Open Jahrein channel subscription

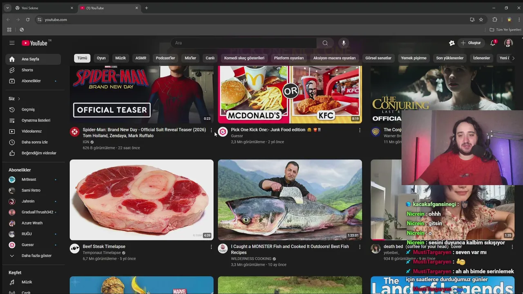(x=34, y=201)
